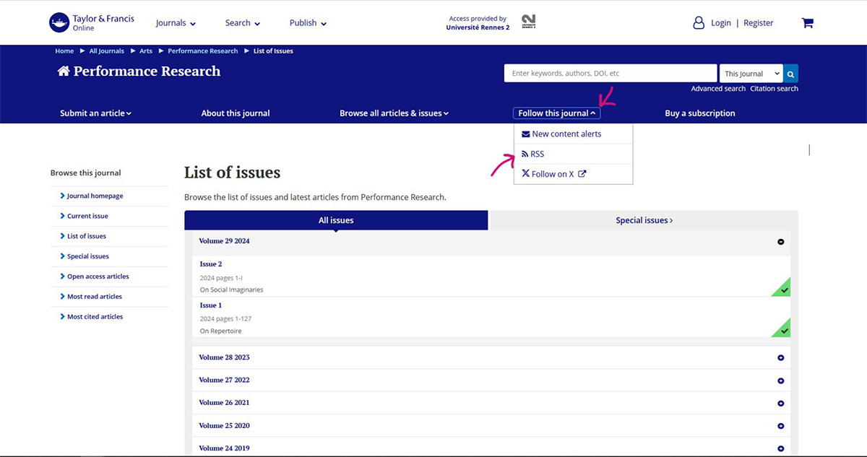Expand Volume 28 2023 with plus icon
Image resolution: width=867 pixels, height=457 pixels.
coord(780,358)
